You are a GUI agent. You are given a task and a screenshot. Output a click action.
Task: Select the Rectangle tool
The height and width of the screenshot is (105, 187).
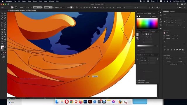(x=2, y=23)
